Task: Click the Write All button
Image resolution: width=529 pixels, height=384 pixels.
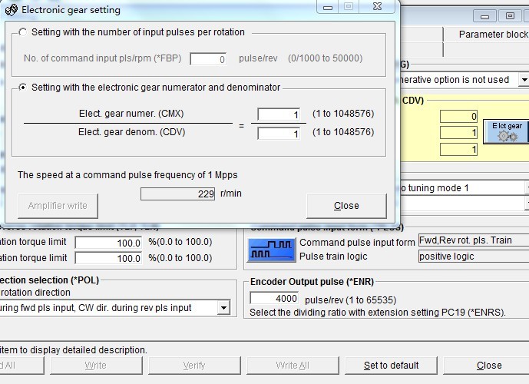Action: coord(292,366)
